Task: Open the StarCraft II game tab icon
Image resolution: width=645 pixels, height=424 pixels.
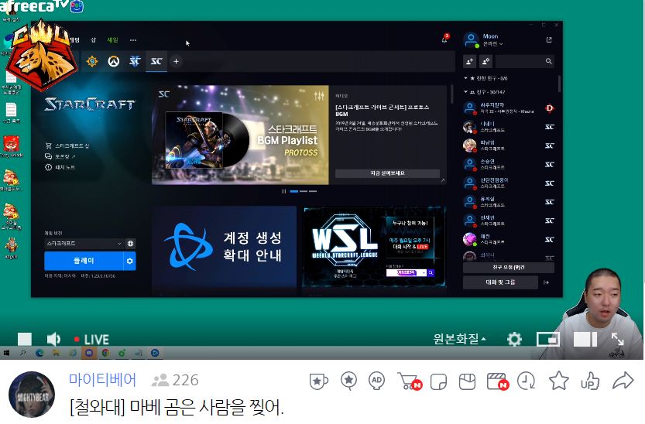Action: click(x=135, y=62)
